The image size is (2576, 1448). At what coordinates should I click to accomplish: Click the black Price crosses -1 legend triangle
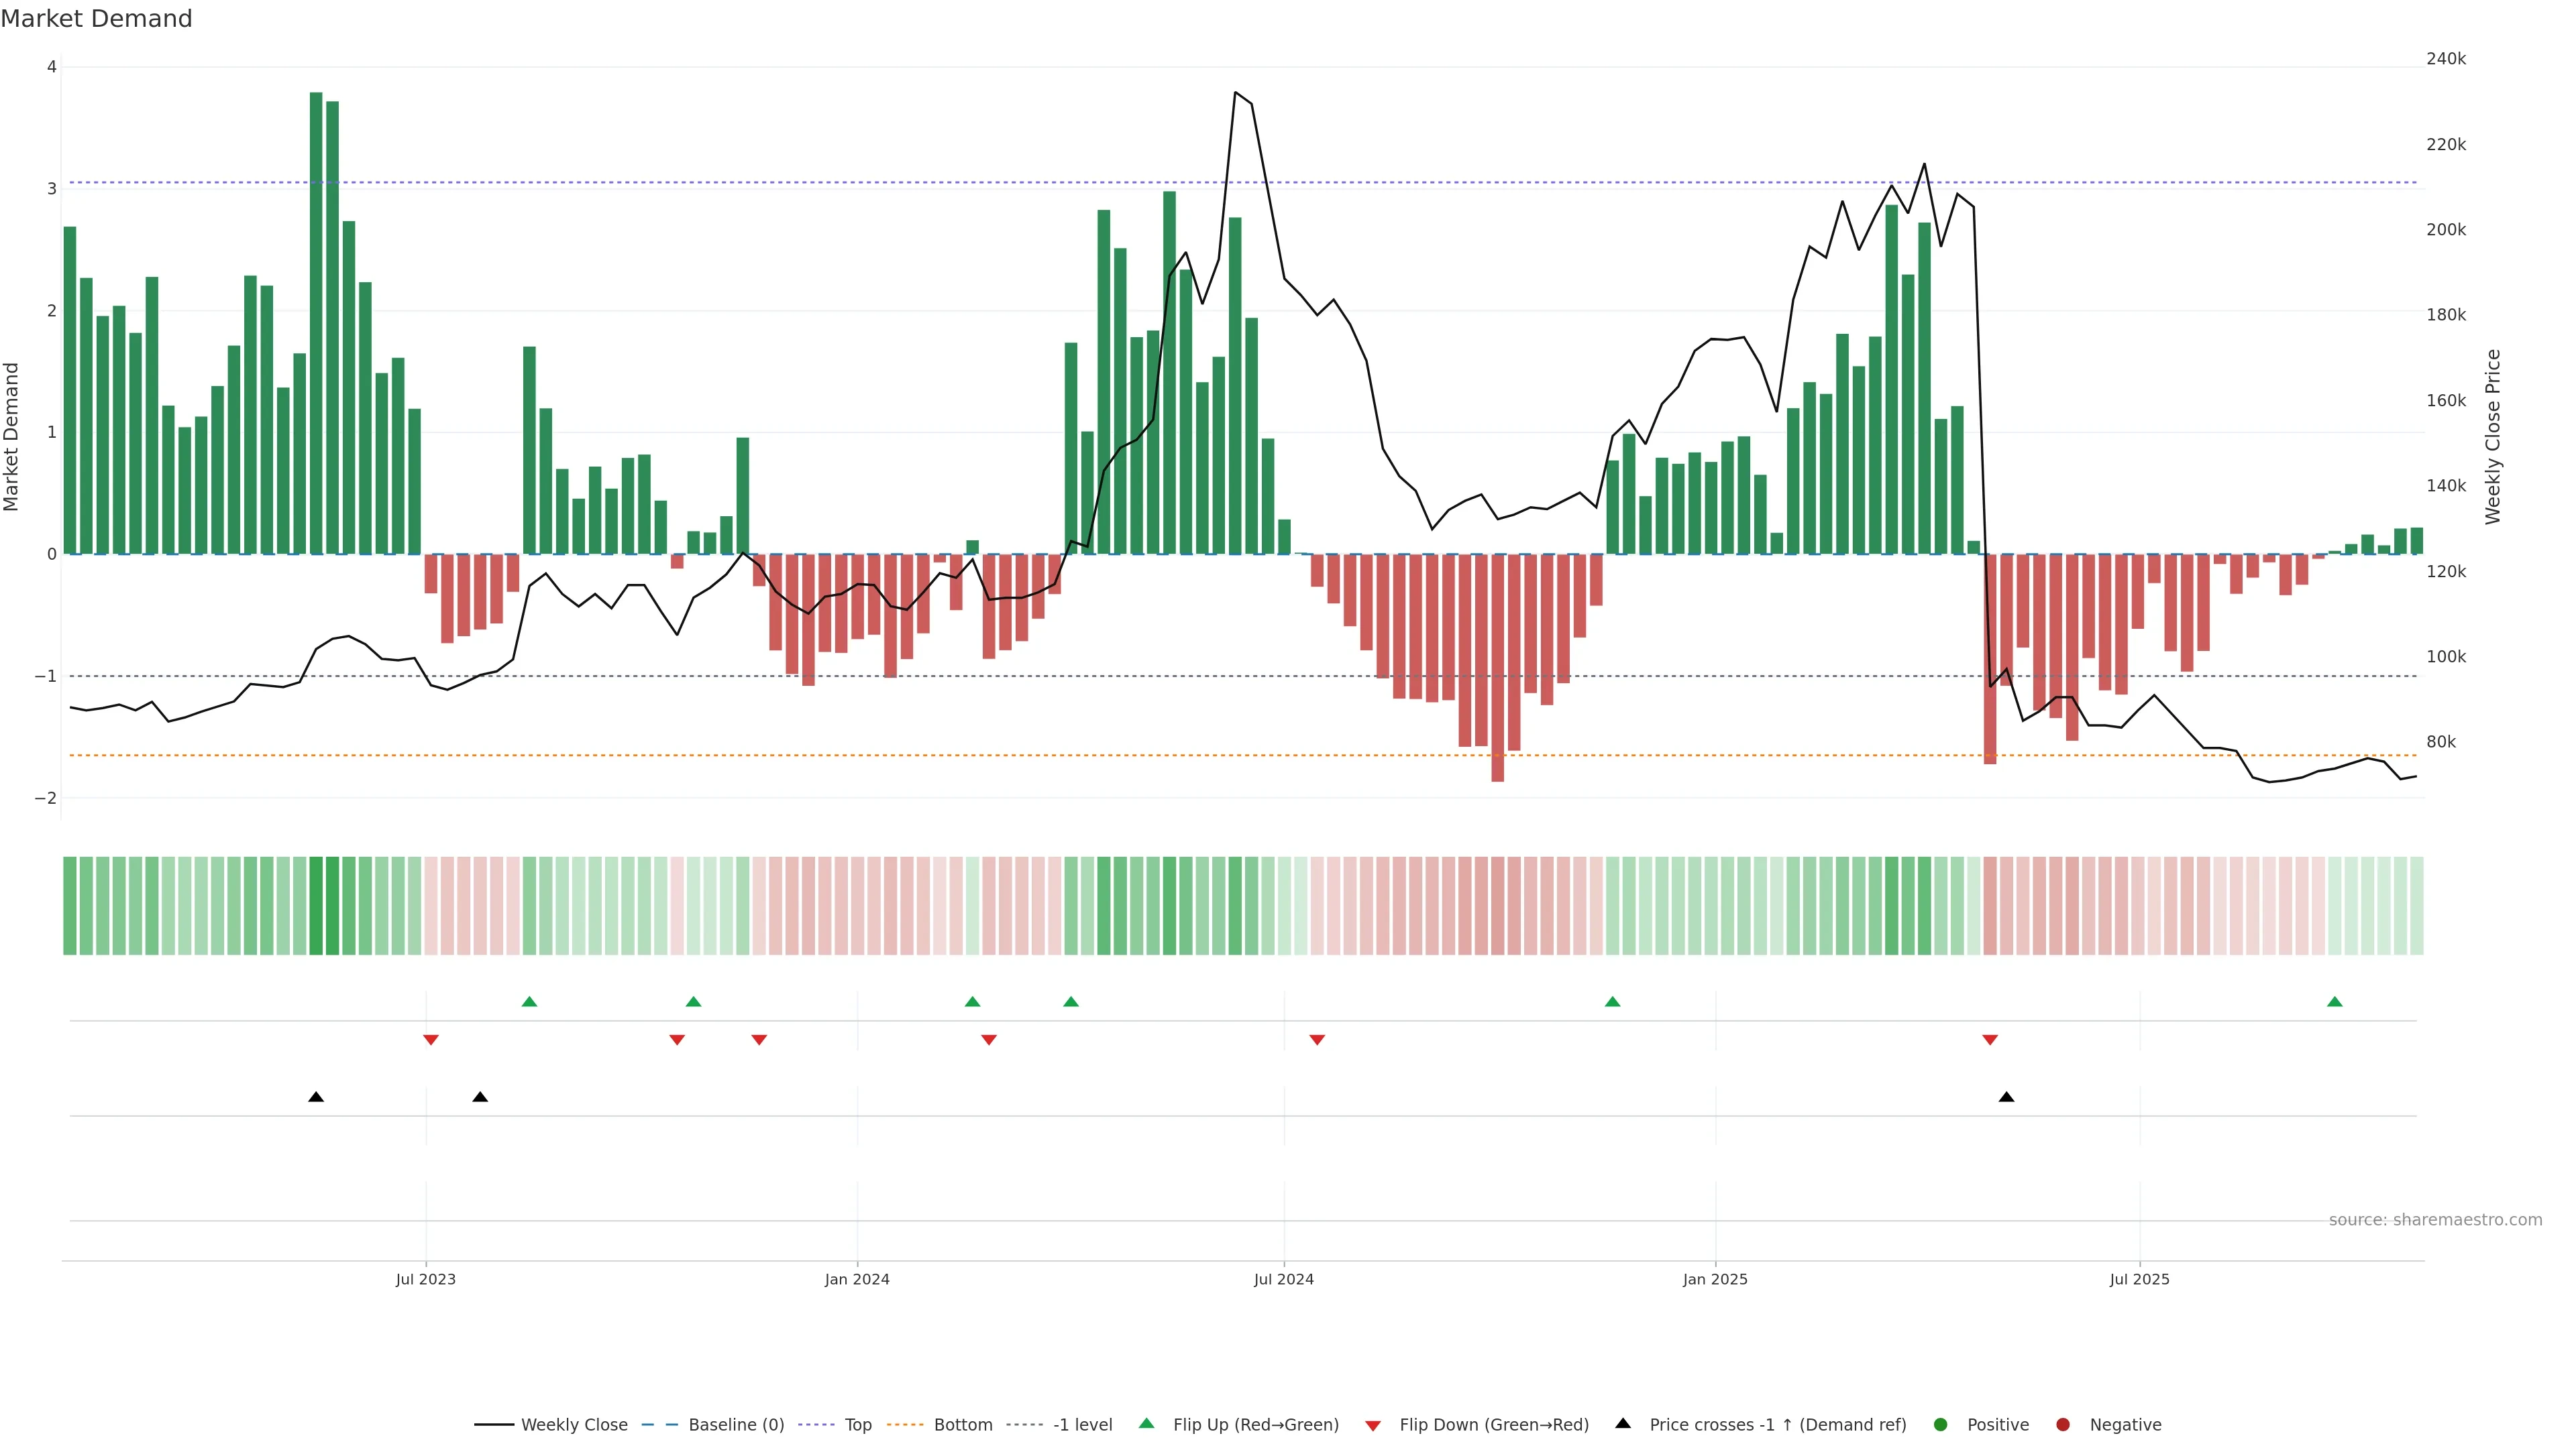click(1623, 1423)
